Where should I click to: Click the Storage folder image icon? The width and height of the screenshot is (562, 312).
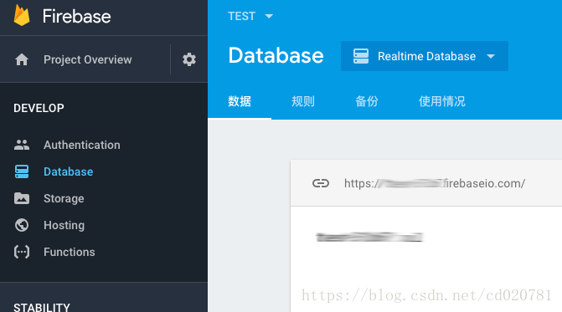pos(22,198)
